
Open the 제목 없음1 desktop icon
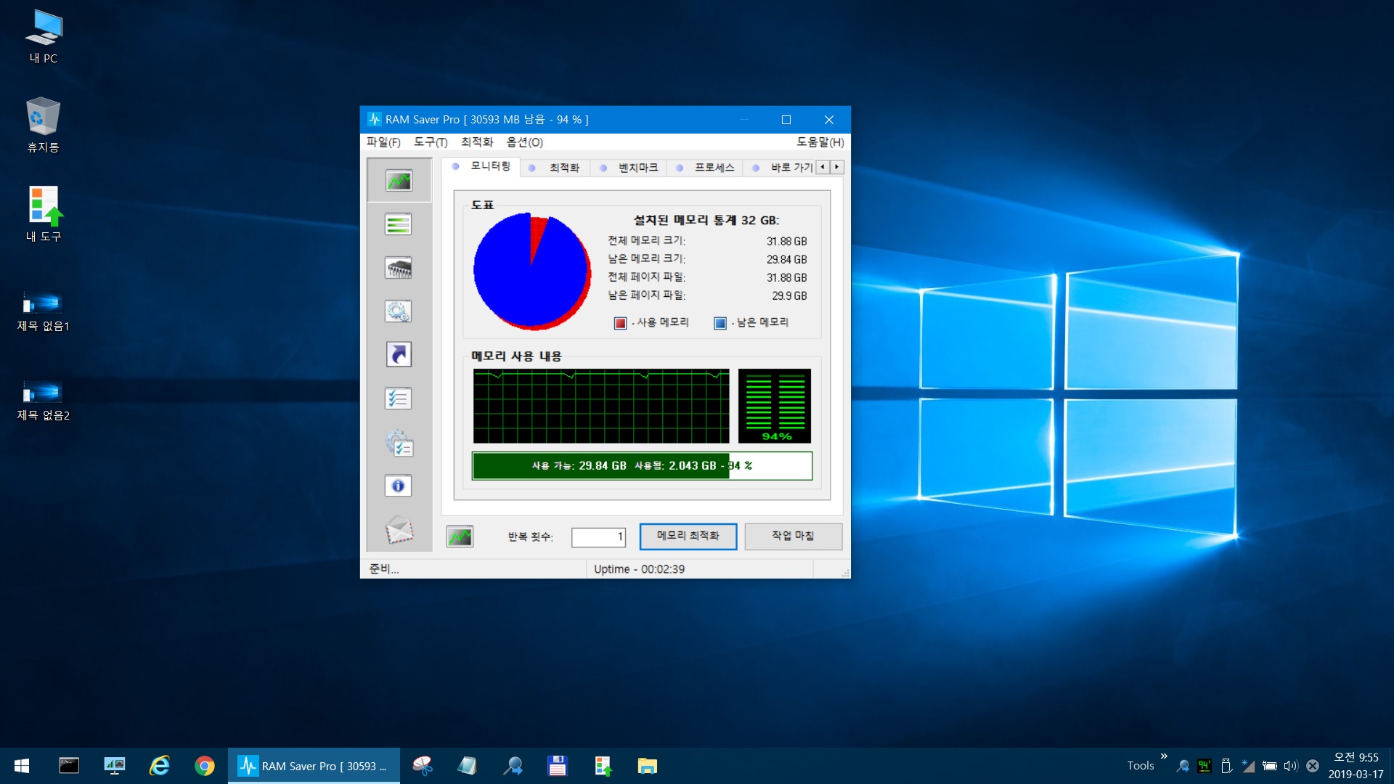point(44,311)
